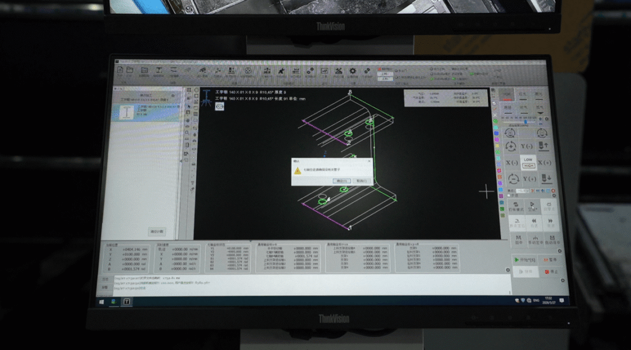Lower the cutting head with down-arrow icon
631x350 pixels.
[x=546, y=178]
